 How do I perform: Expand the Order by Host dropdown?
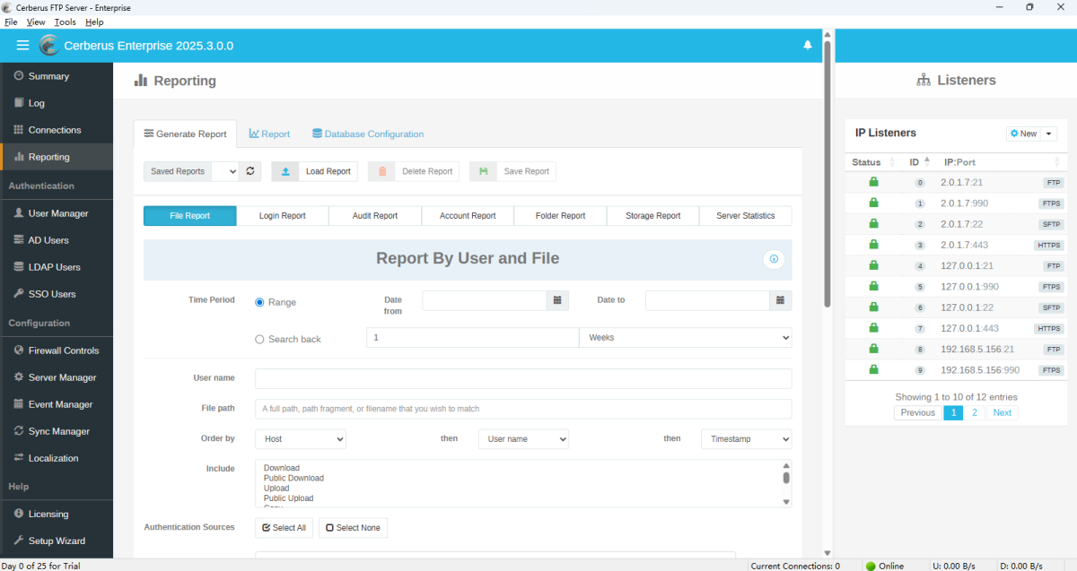[x=301, y=439]
